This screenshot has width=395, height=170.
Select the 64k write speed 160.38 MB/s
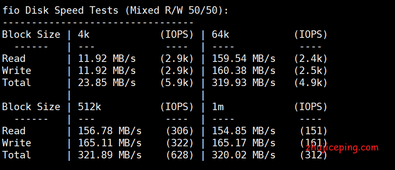244,71
